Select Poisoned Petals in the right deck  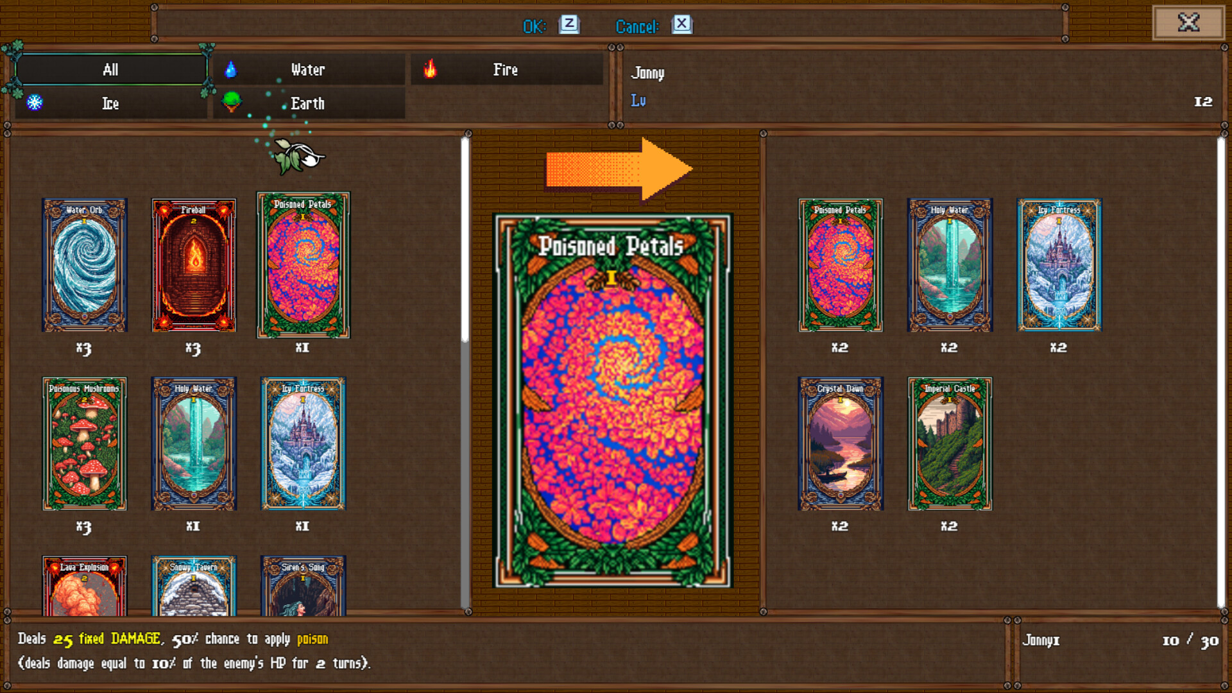841,265
